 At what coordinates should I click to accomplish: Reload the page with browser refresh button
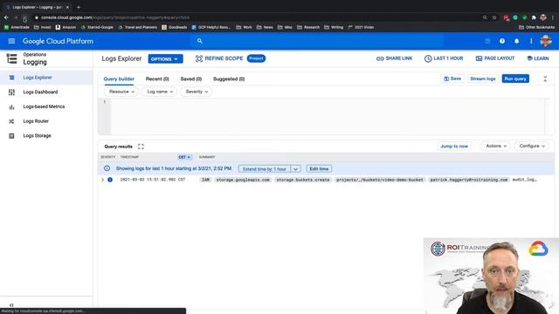(24, 17)
